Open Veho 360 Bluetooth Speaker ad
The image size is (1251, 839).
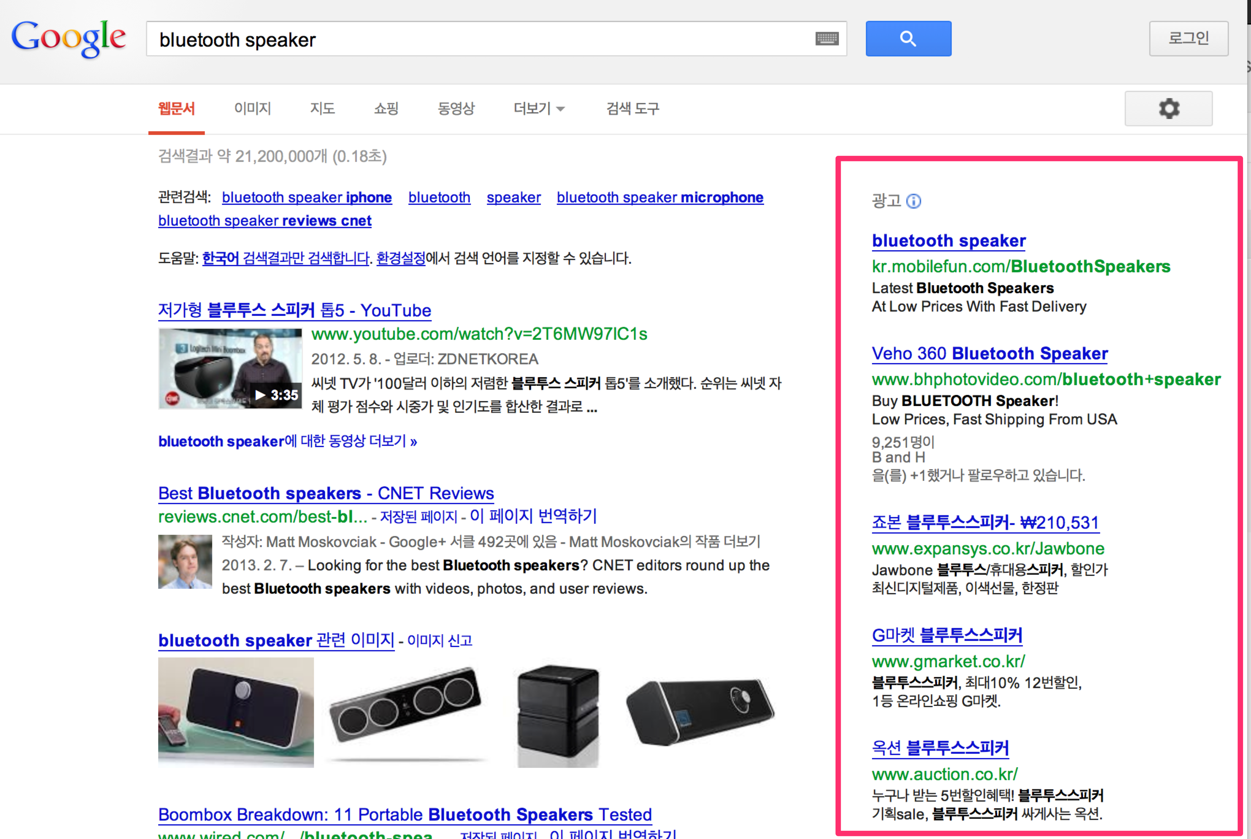tap(989, 354)
